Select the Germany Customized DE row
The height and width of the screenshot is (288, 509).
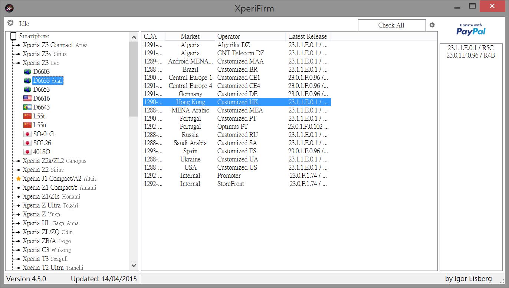[x=237, y=94]
